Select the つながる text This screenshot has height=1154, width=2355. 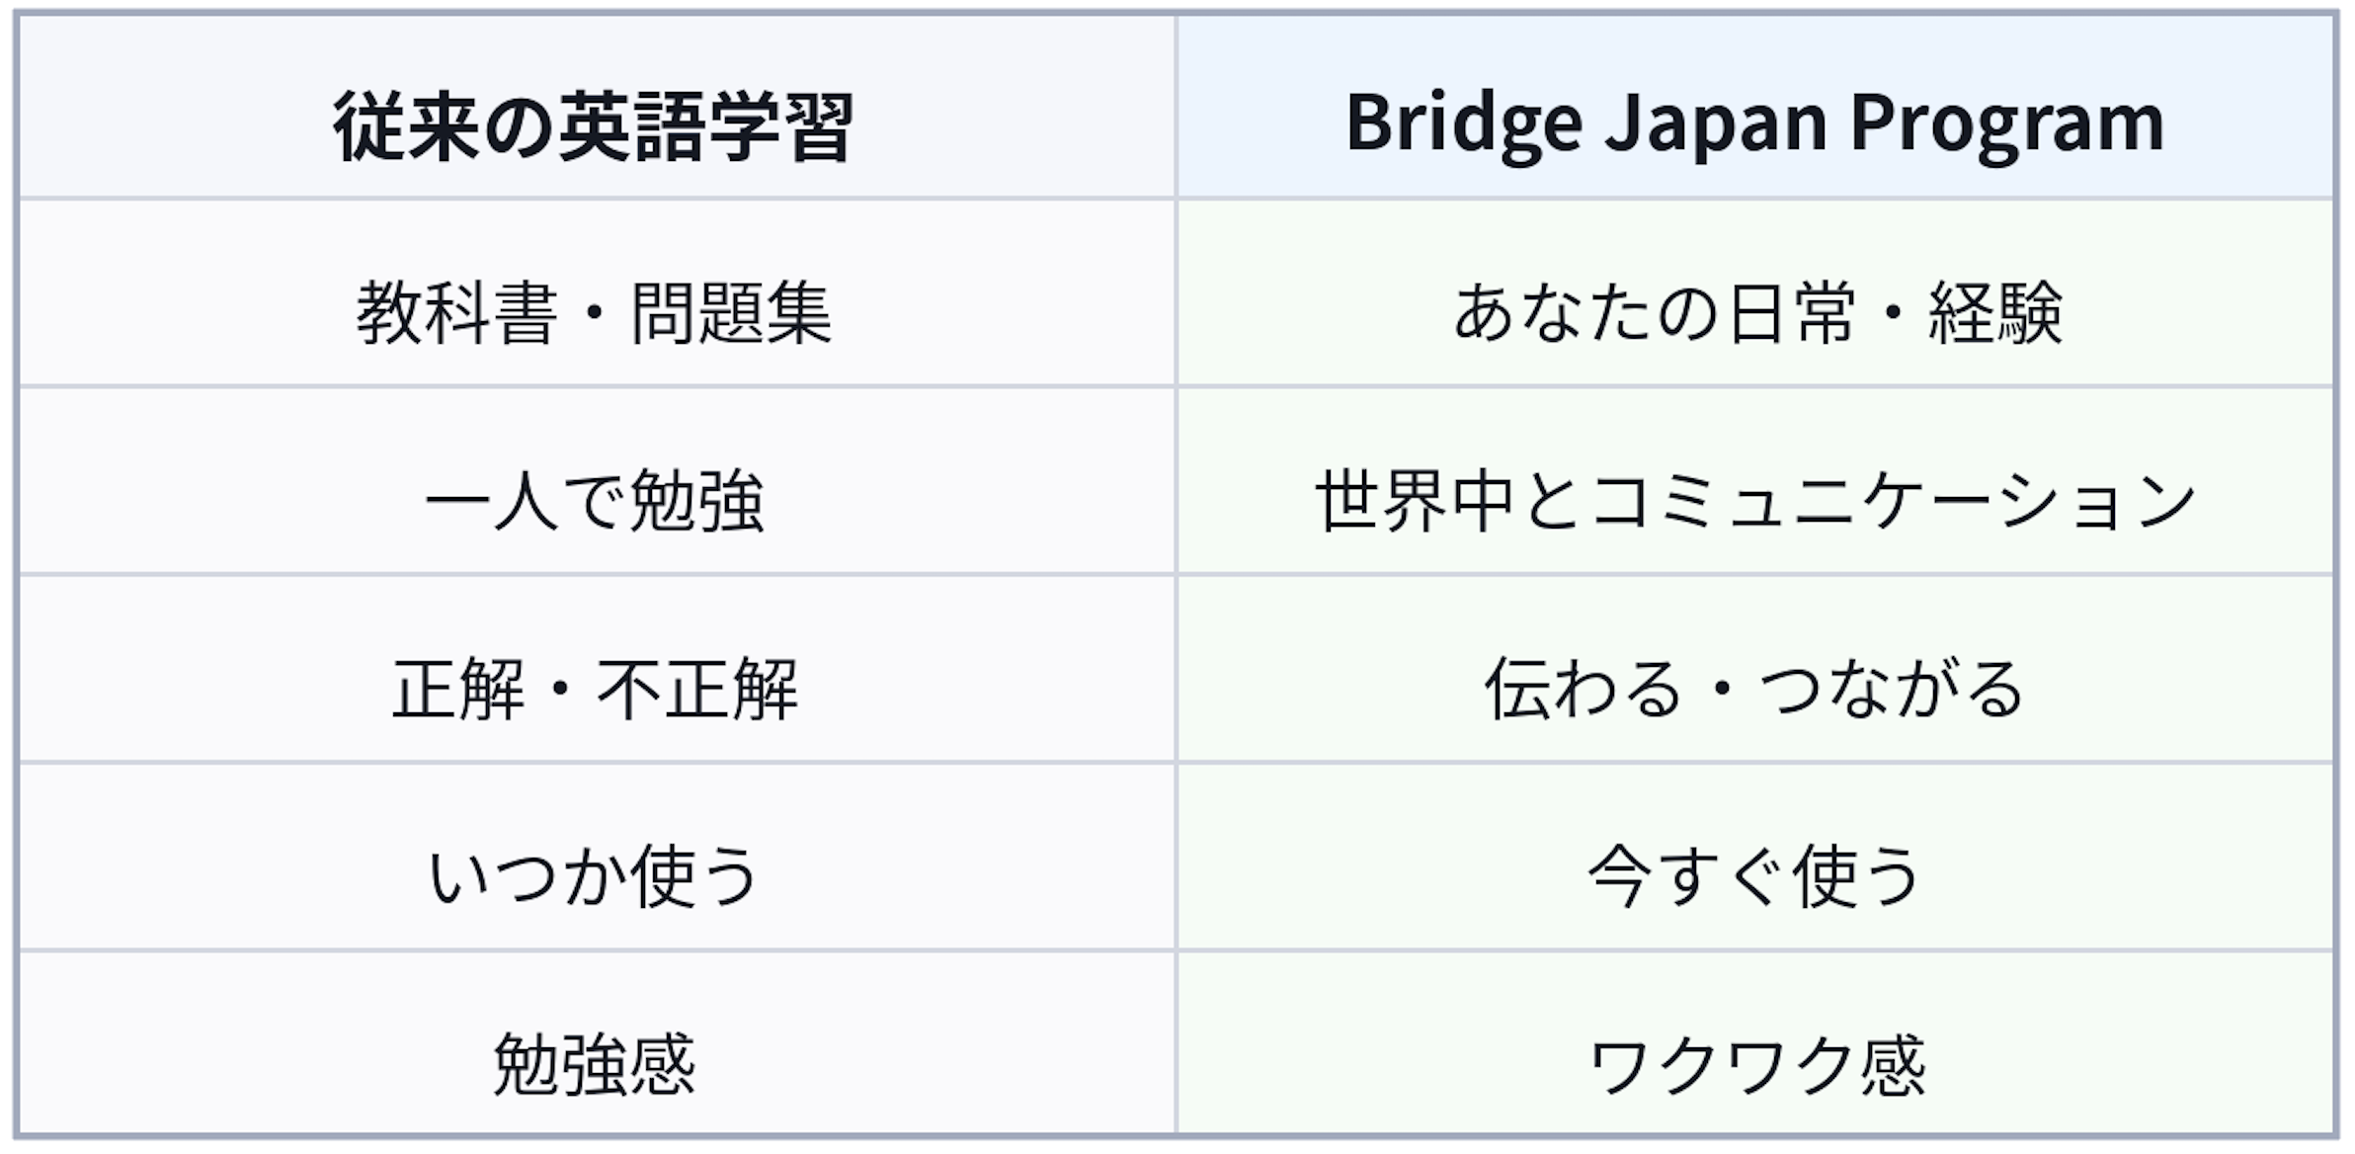[1891, 689]
